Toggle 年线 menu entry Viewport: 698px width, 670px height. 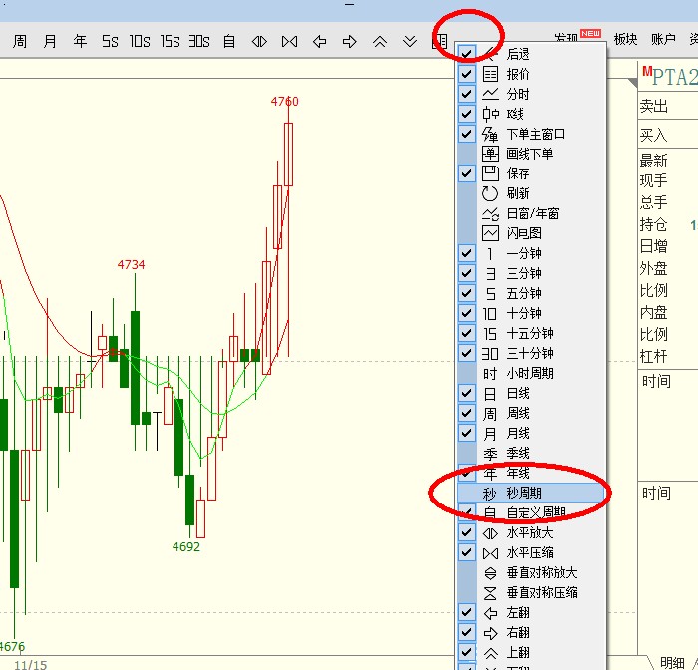tap(530, 473)
